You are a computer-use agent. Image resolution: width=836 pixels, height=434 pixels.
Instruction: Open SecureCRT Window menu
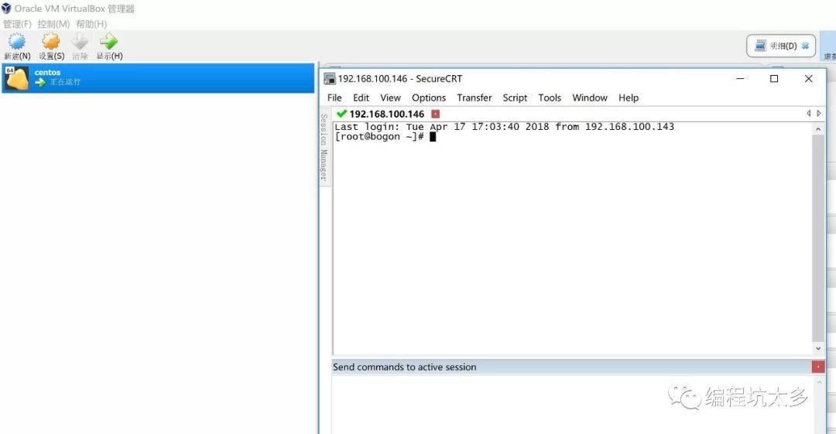pyautogui.click(x=590, y=98)
